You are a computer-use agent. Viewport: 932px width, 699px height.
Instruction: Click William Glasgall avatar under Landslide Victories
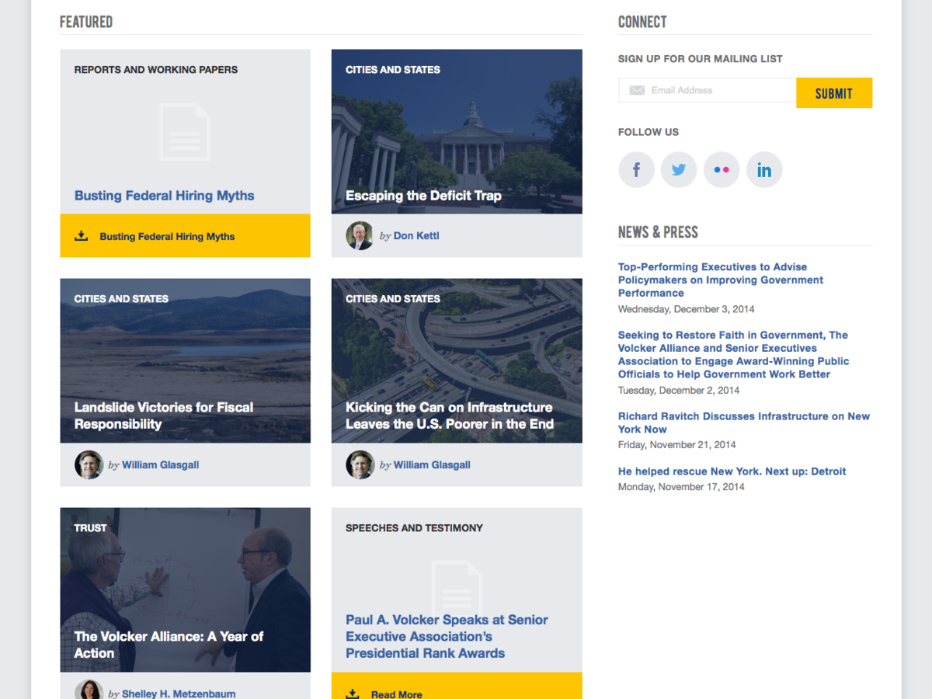(89, 464)
